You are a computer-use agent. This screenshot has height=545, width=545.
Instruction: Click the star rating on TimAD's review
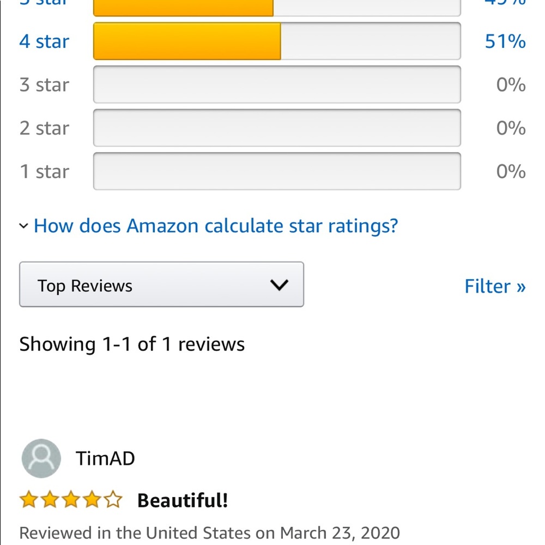[71, 499]
